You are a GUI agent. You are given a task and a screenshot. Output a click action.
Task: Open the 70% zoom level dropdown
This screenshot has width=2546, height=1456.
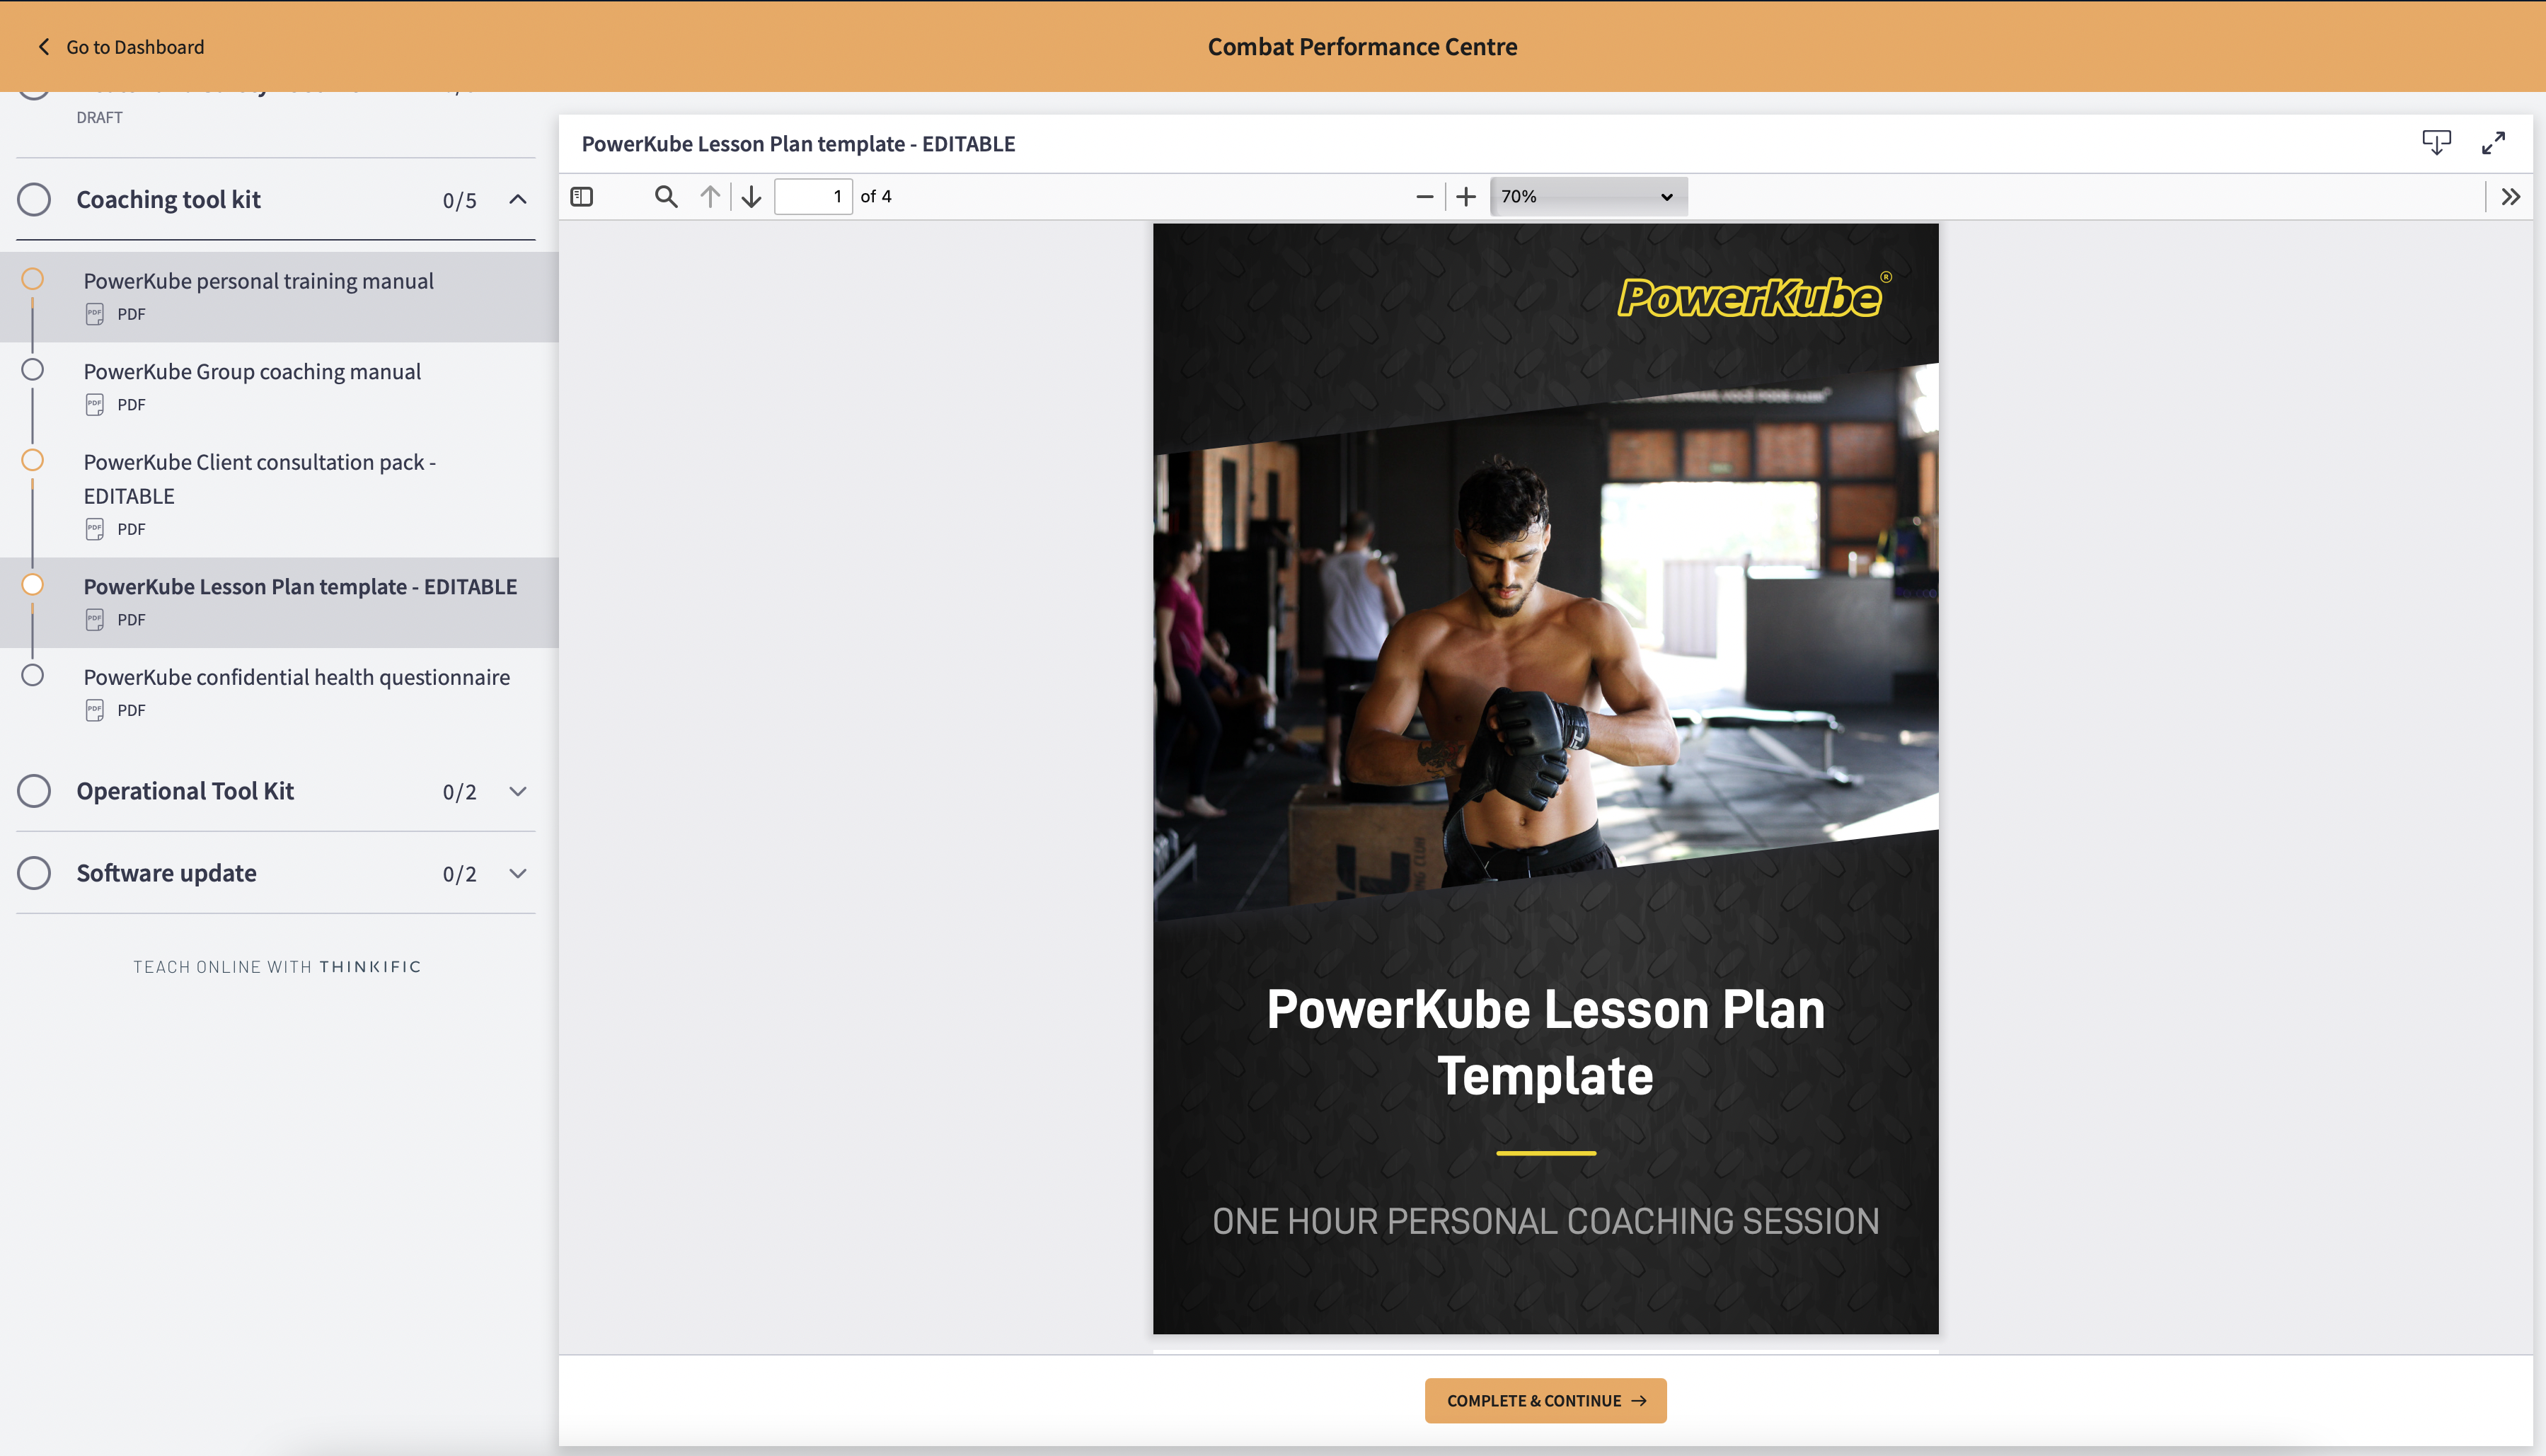[1587, 197]
